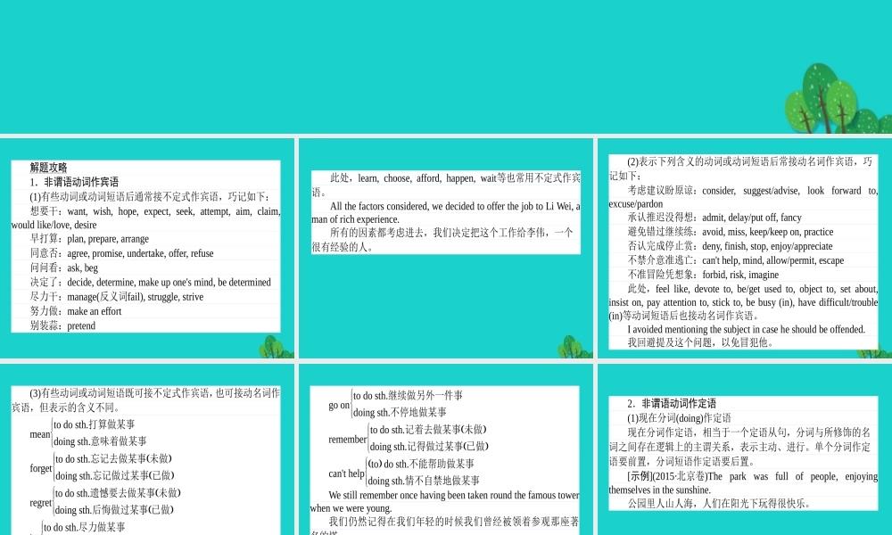Screen dimensions: 892x535
Task: Click the line (1)现在分词(doing)作定语
Action: point(679,418)
